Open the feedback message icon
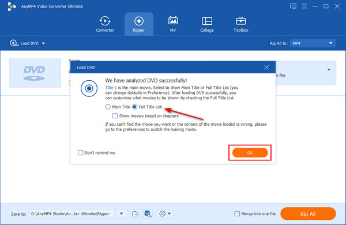Screen dimensions: 346x225 click(x=293, y=6)
